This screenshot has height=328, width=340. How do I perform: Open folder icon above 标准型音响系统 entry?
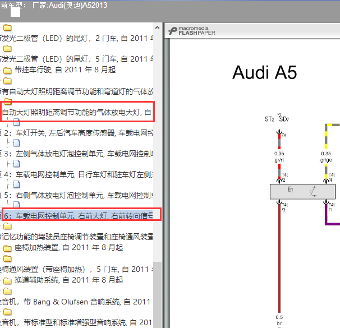point(7,312)
